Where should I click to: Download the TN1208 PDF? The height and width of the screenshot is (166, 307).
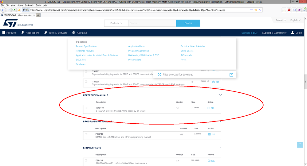click(x=216, y=82)
